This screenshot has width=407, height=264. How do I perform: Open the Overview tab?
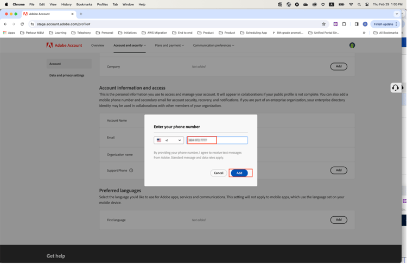[x=98, y=46]
